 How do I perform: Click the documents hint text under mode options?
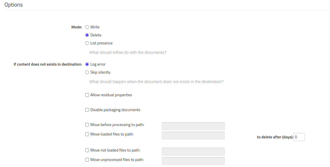click(128, 52)
